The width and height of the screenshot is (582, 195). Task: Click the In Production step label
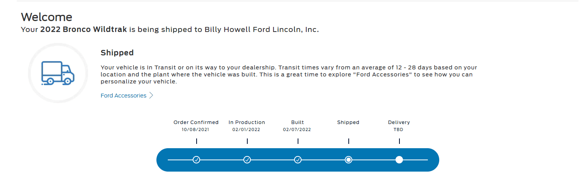pyautogui.click(x=247, y=122)
